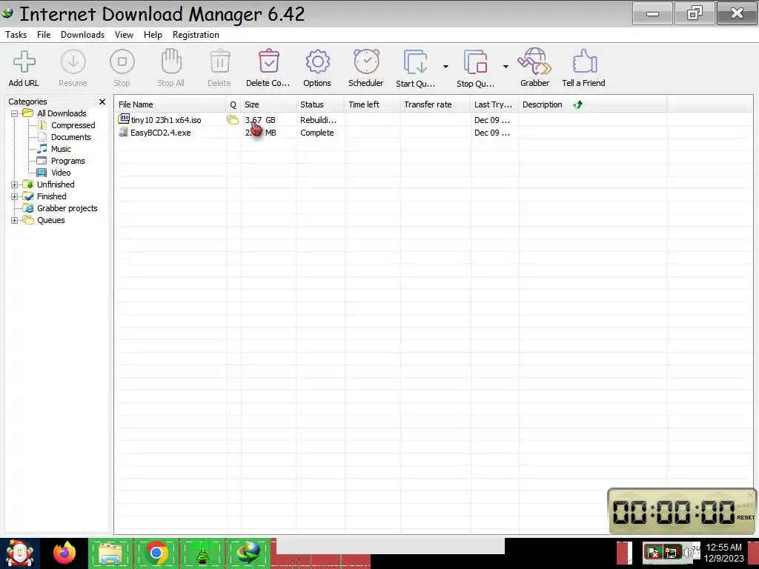The height and width of the screenshot is (569, 759).
Task: Select the Grabber projects item
Action: pyautogui.click(x=67, y=208)
